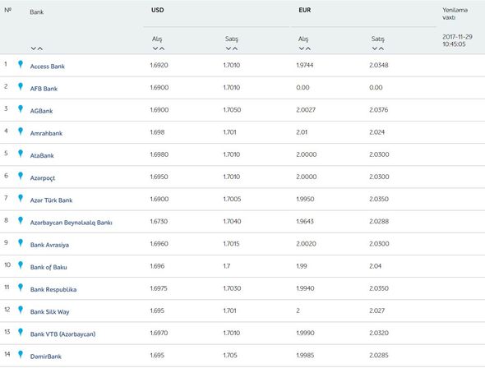This screenshot has height=368, width=485.
Task: Select Bank Respublika USD buy rate 1.6975
Action: [x=159, y=288]
